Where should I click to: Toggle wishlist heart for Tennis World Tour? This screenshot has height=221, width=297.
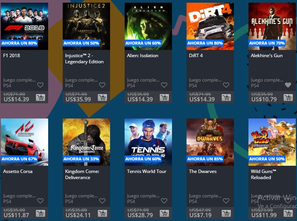point(164,201)
